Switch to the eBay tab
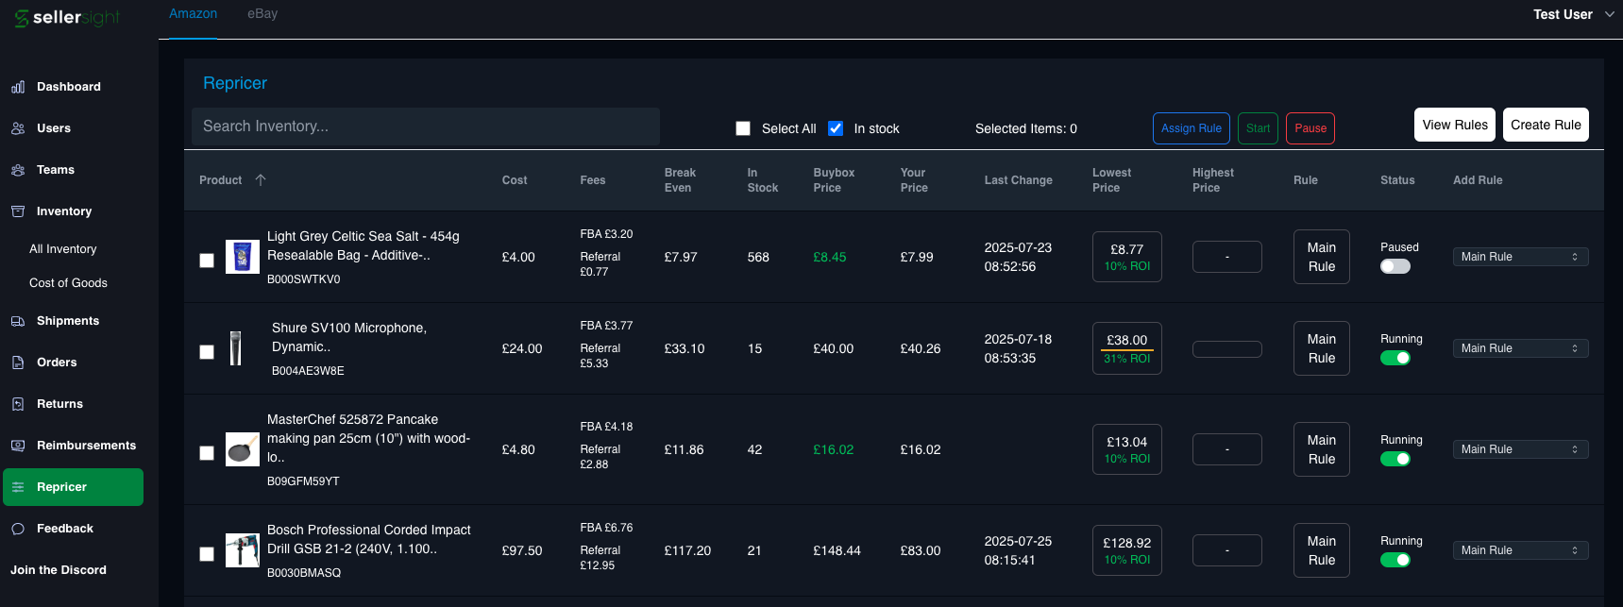The height and width of the screenshot is (607, 1623). tap(262, 14)
